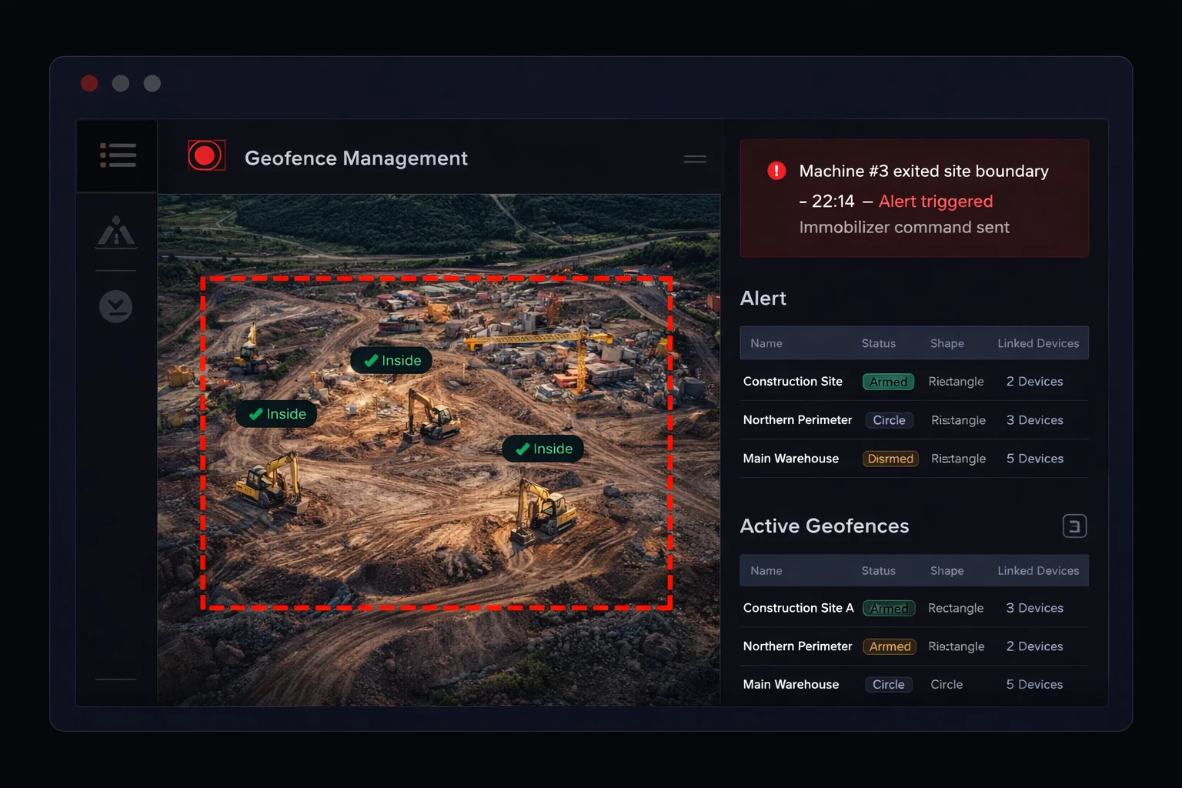This screenshot has height=788, width=1182.
Task: Toggle Disarmed badge on Main Warehouse alert
Action: tap(890, 459)
